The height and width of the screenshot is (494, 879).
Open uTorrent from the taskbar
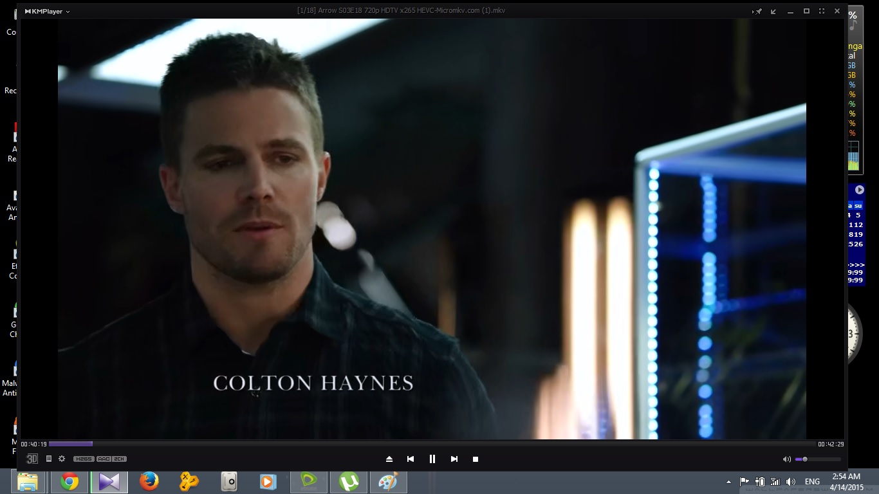(x=349, y=482)
